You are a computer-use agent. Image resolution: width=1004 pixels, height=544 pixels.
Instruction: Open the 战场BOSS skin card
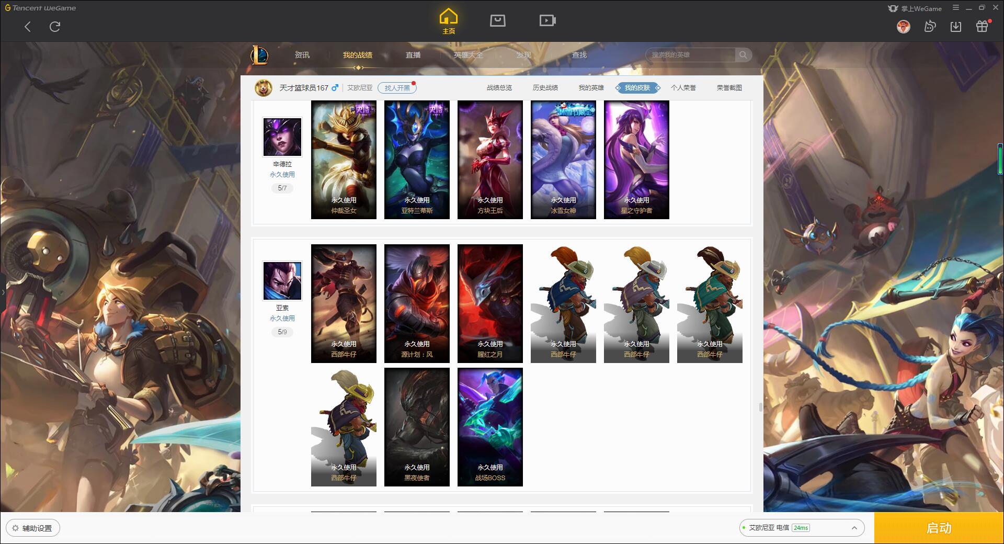coord(490,427)
